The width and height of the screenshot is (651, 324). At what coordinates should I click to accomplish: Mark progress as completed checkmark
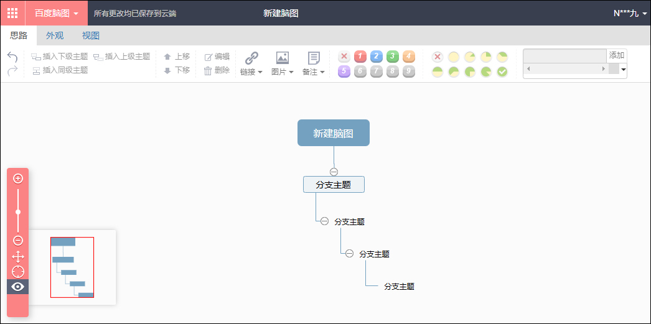click(502, 72)
